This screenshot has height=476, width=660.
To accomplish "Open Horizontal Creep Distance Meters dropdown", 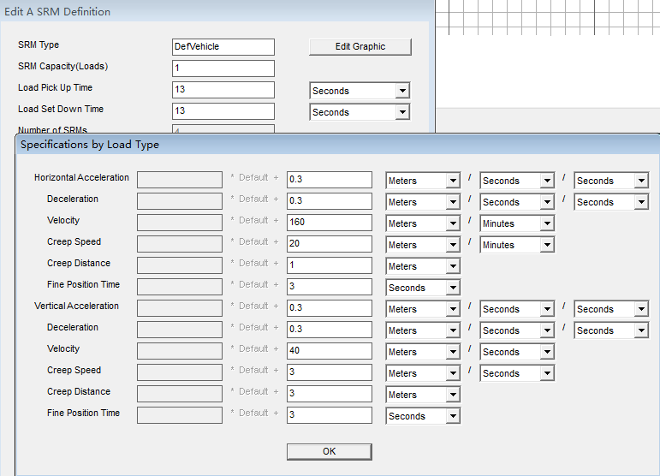I will click(x=423, y=266).
